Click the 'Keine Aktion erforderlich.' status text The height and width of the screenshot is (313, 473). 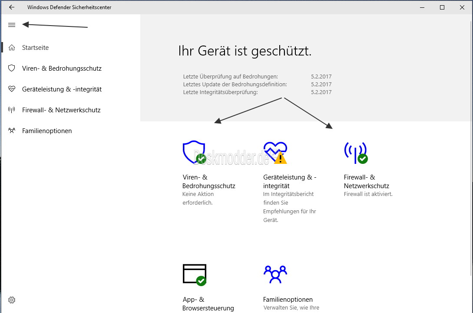coord(198,198)
